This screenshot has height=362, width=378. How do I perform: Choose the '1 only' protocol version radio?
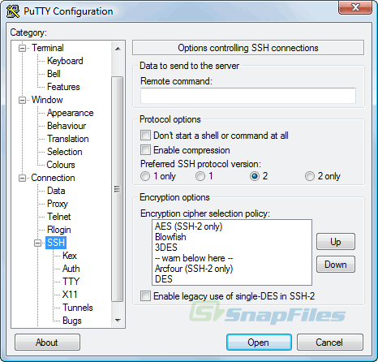point(145,176)
